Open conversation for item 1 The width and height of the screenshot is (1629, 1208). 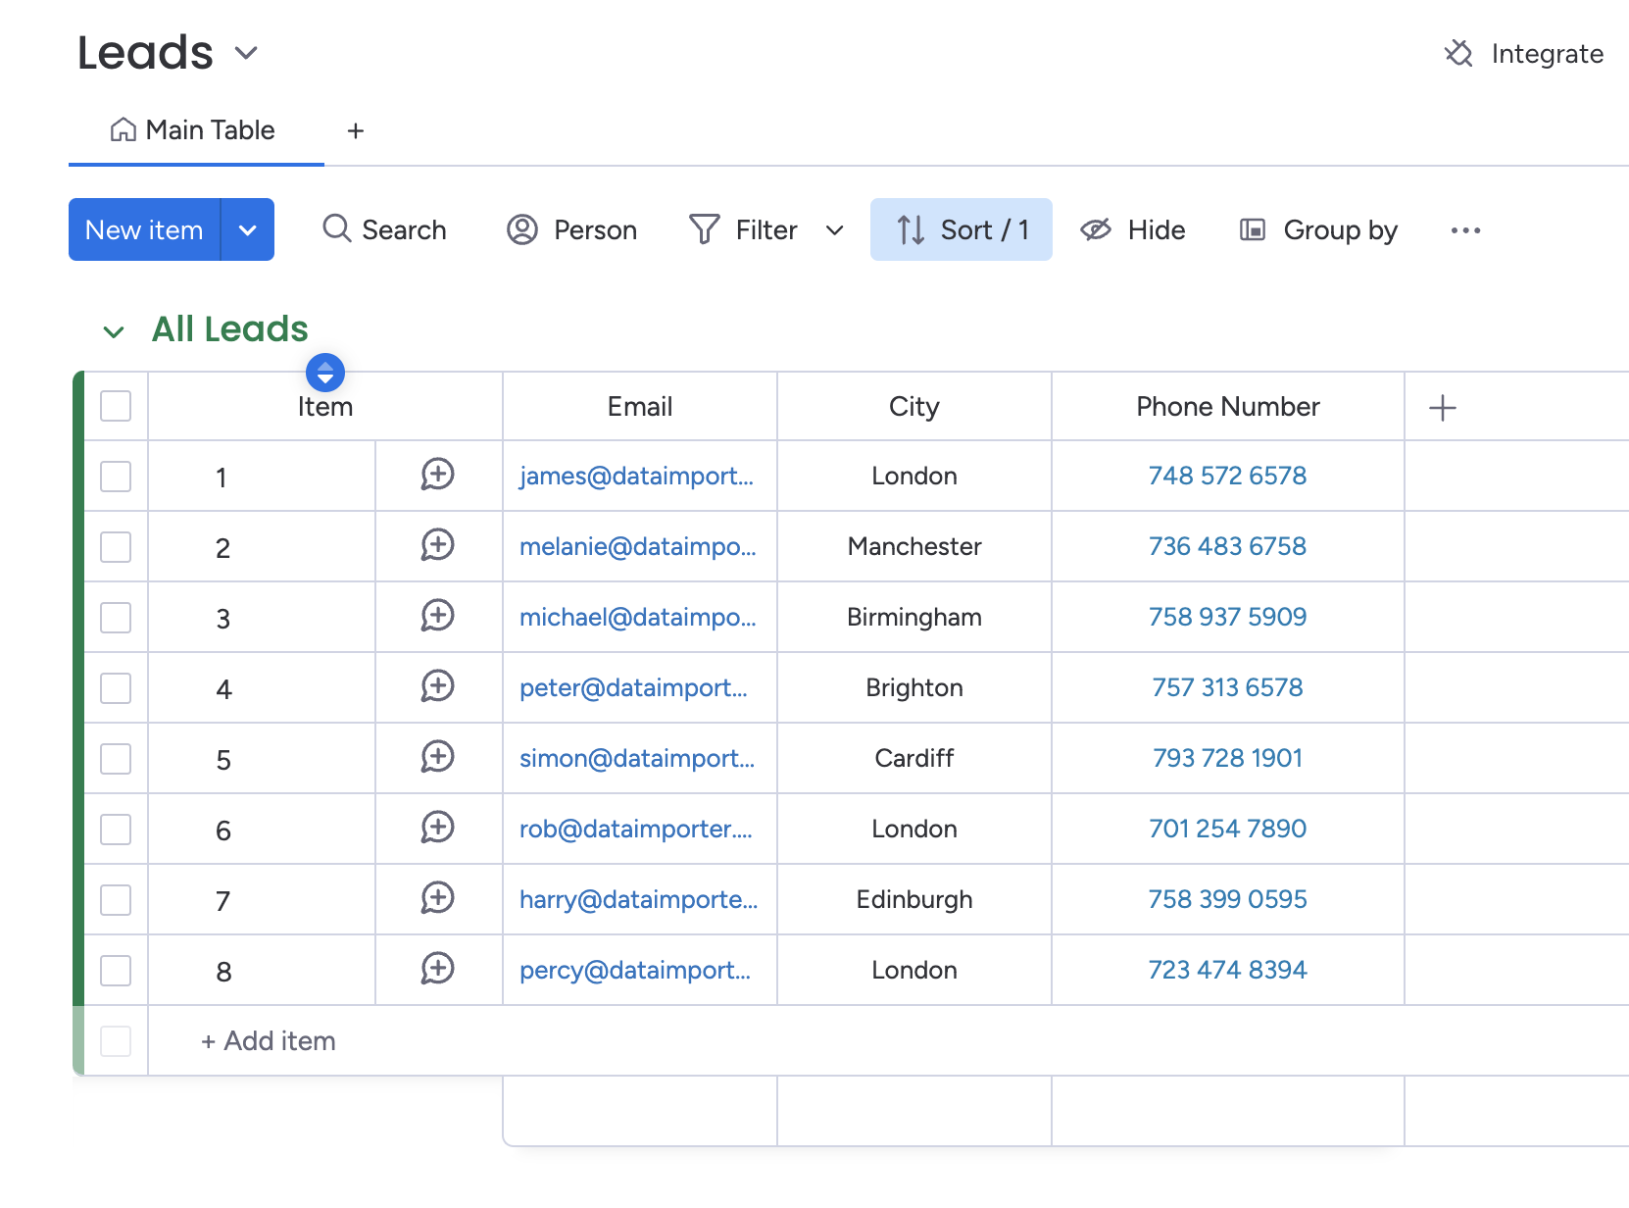point(437,475)
